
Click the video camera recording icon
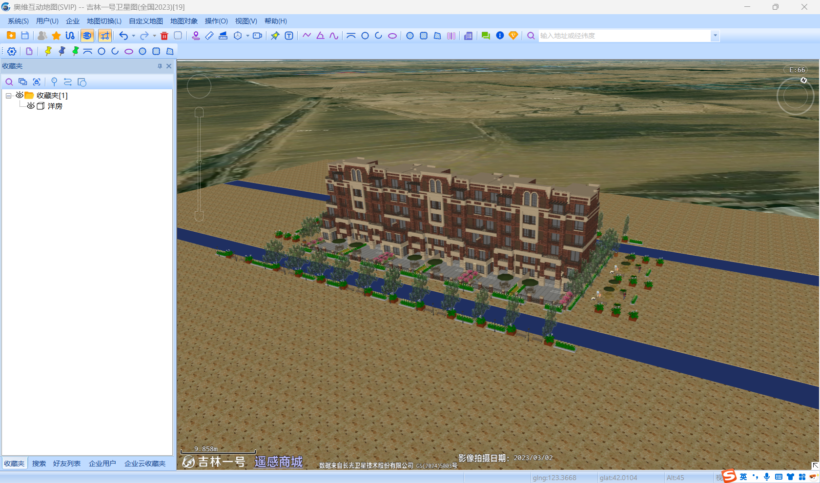[x=257, y=36]
